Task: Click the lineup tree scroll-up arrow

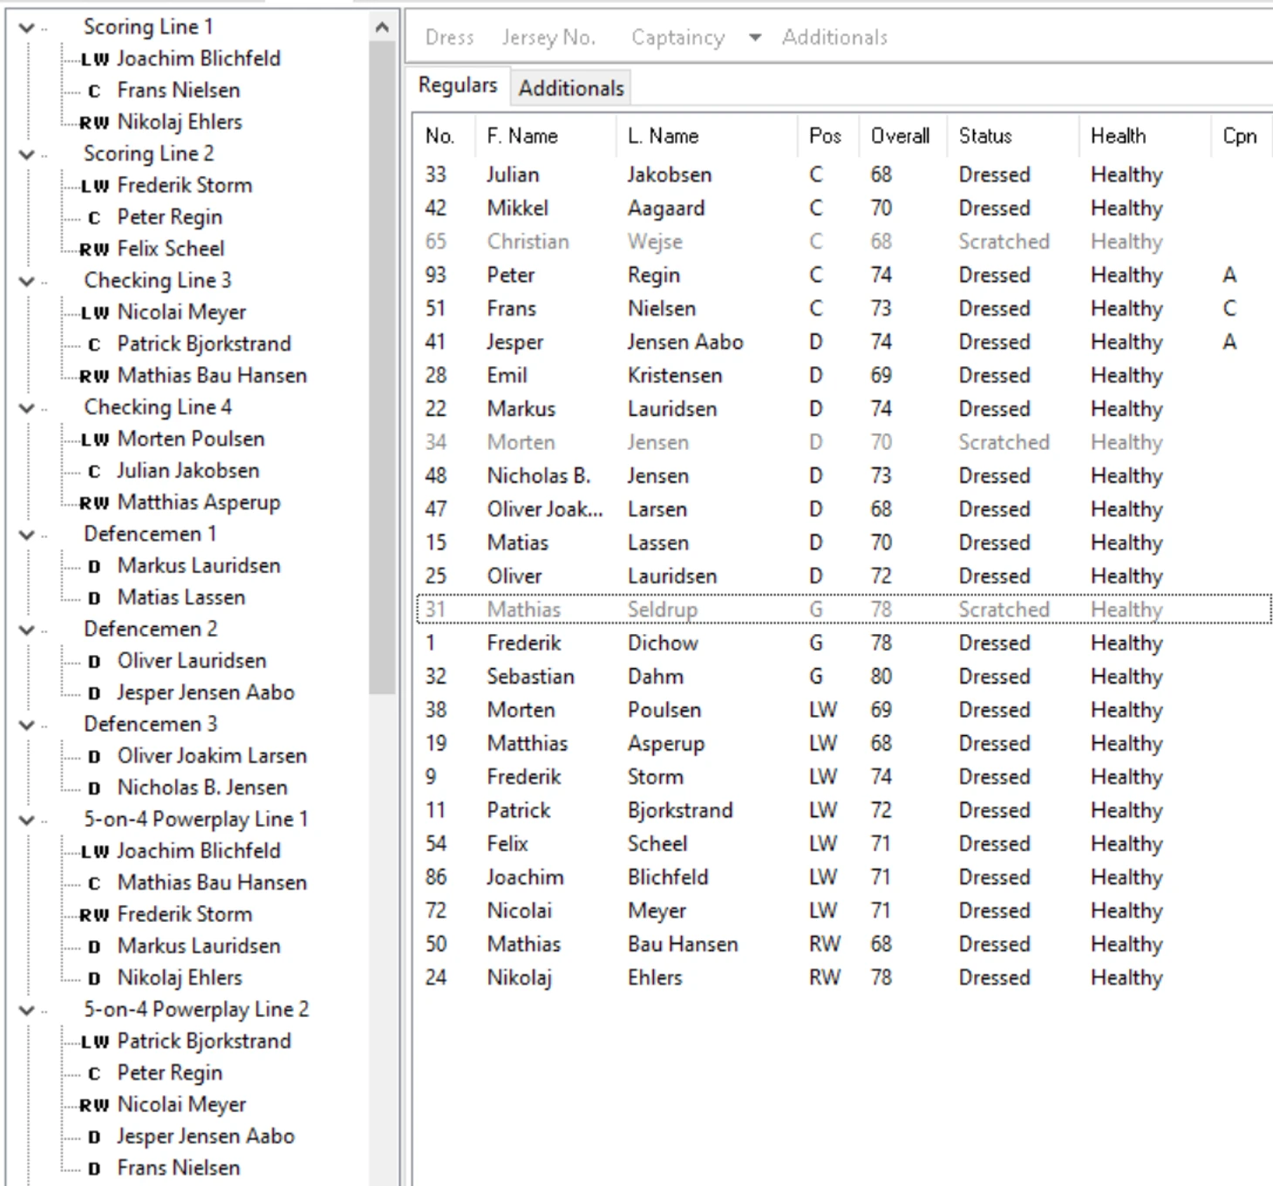Action: 382,27
